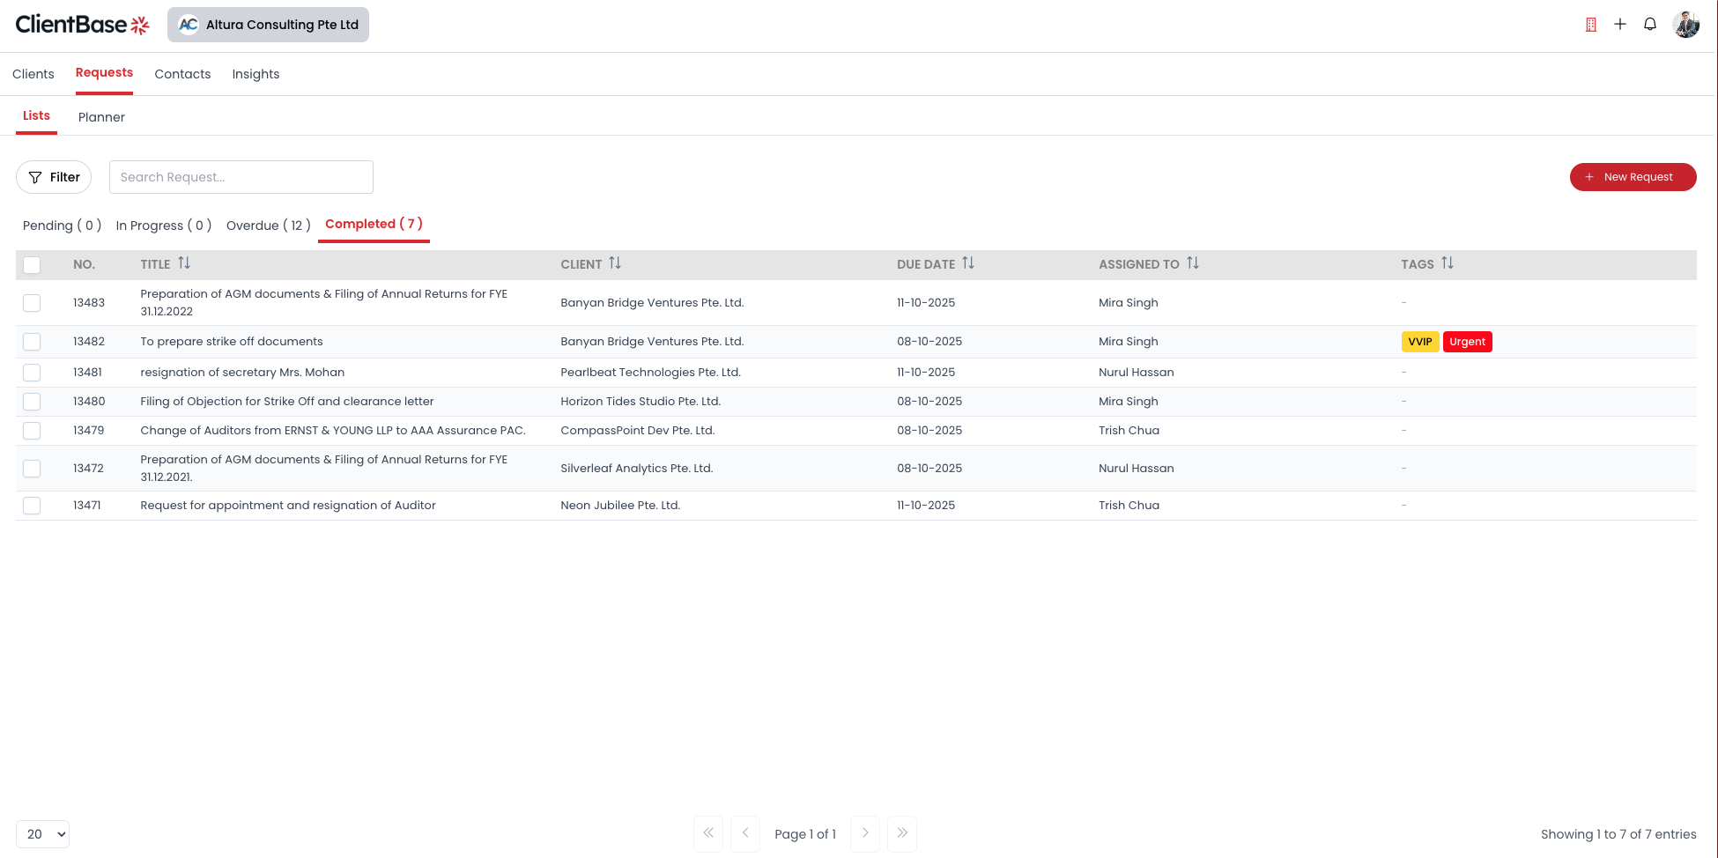Screen dimensions: 1718x858
Task: Click the plus icon in the header
Action: pyautogui.click(x=1620, y=24)
